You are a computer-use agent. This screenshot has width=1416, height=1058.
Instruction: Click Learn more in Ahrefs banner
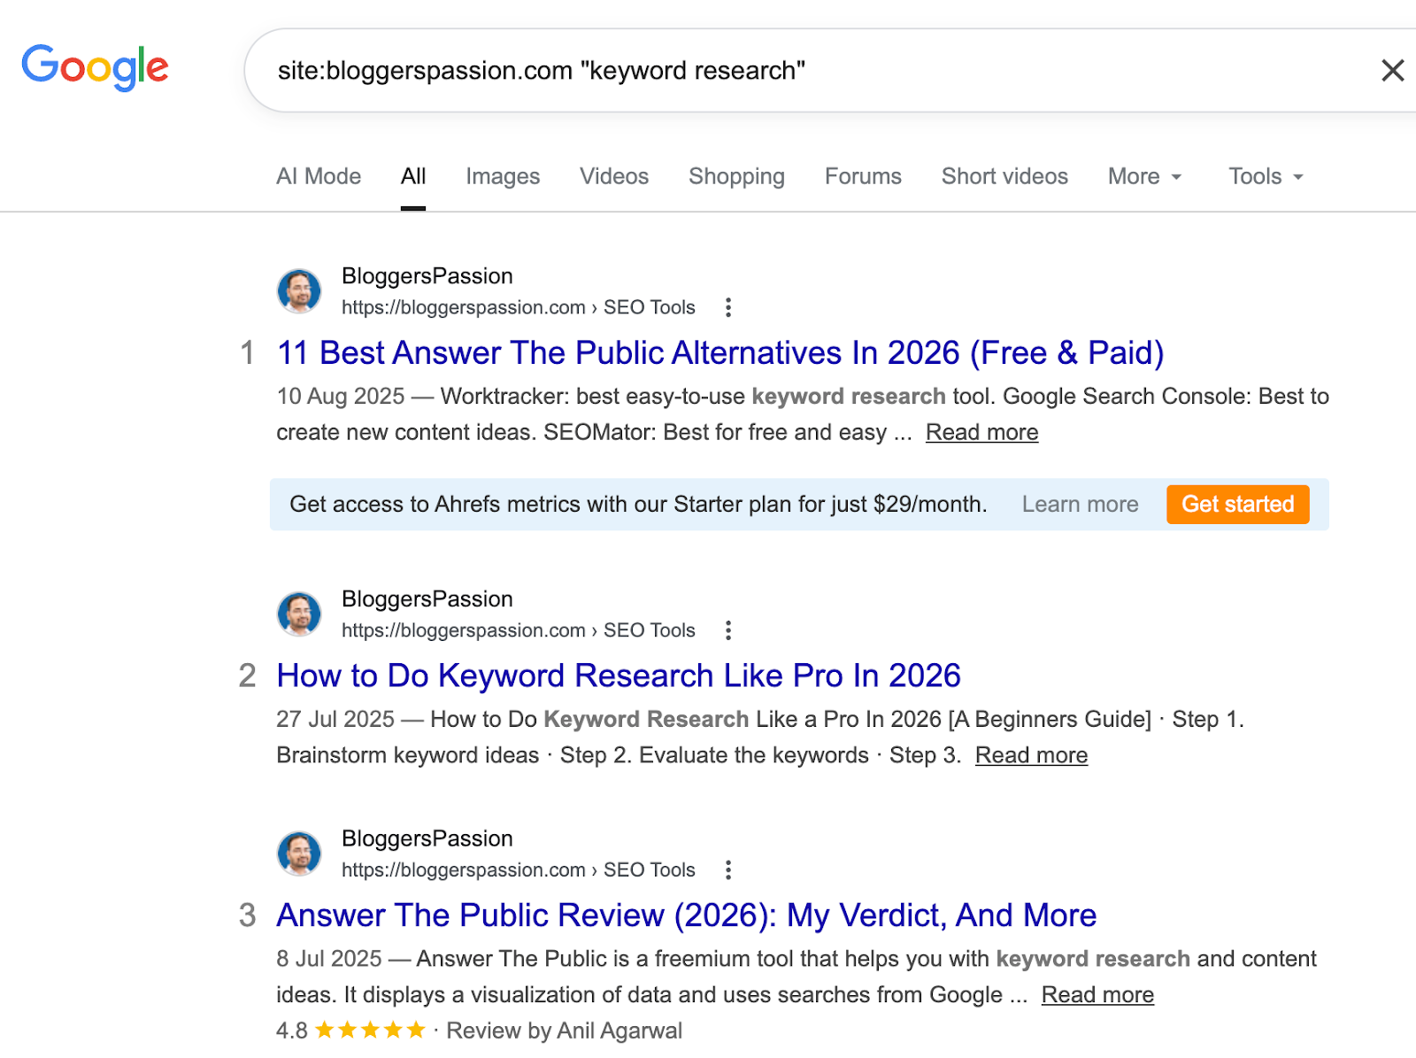[1080, 504]
